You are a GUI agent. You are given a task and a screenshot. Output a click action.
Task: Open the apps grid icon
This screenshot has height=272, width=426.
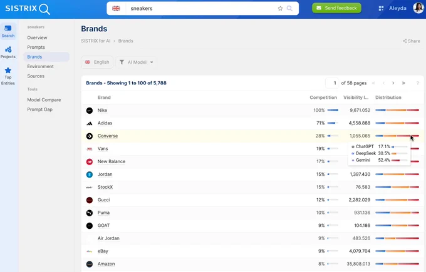[381, 8]
